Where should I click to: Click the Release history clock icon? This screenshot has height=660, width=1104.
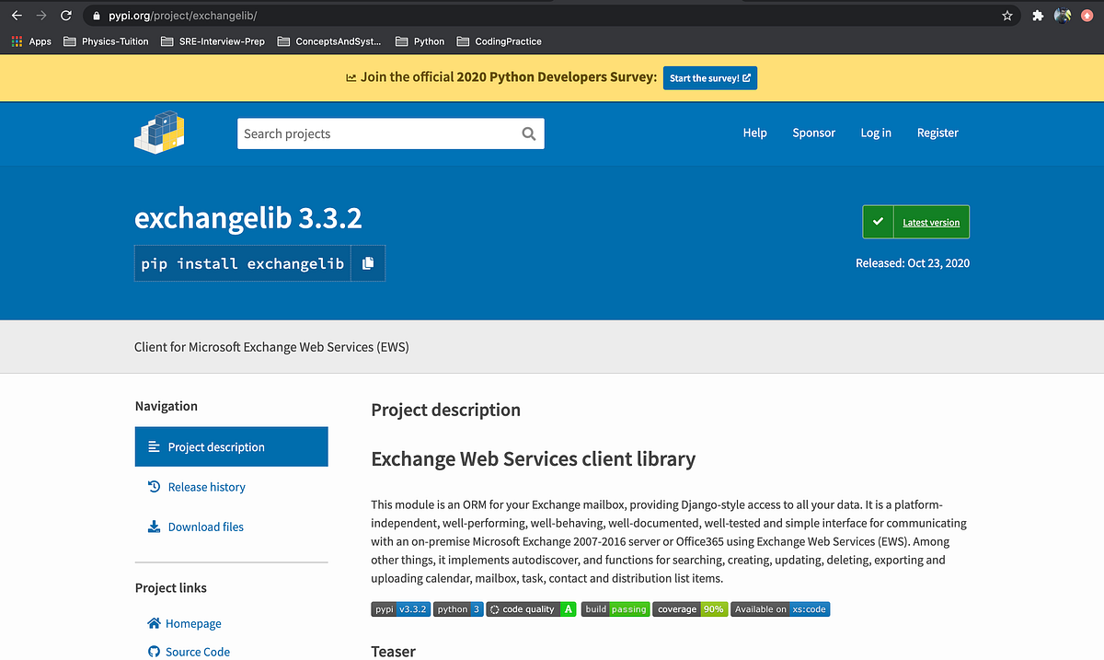[x=153, y=486]
